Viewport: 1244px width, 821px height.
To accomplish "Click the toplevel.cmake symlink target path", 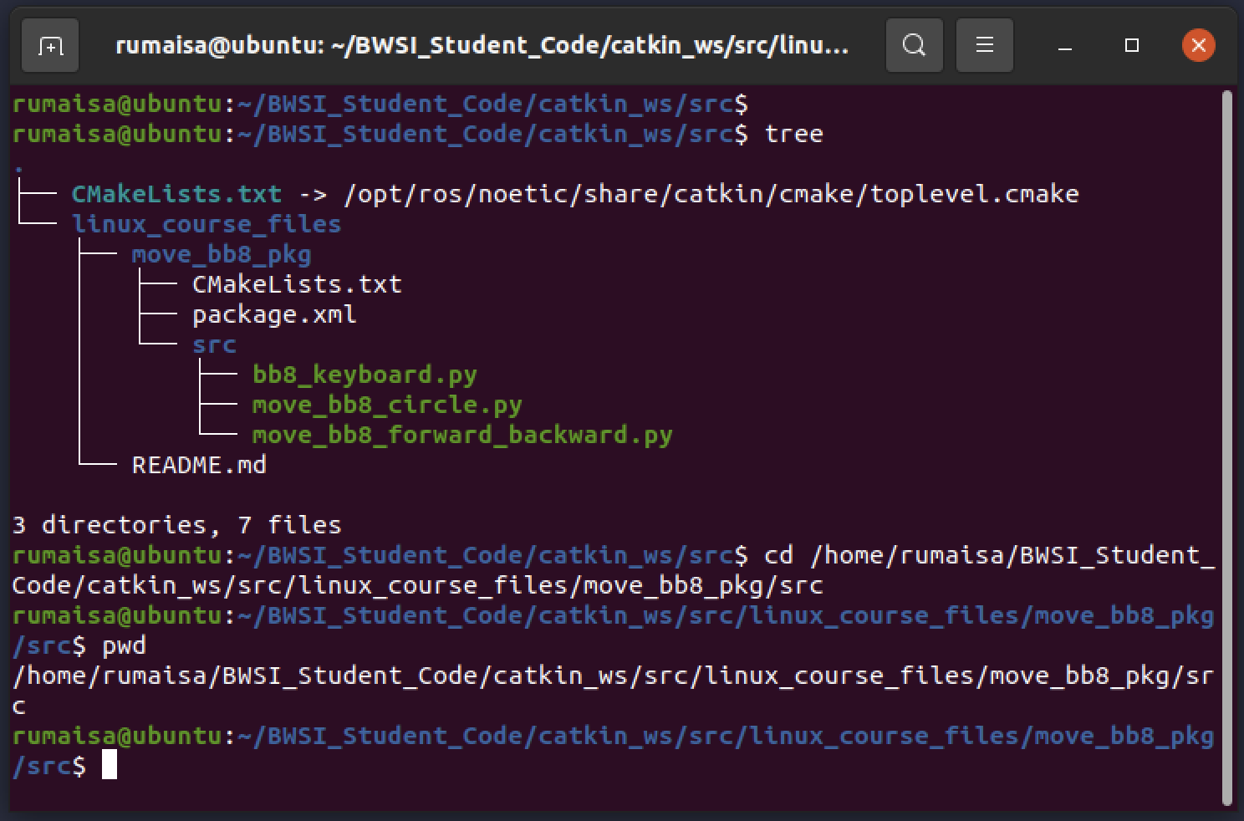I will (x=711, y=194).
